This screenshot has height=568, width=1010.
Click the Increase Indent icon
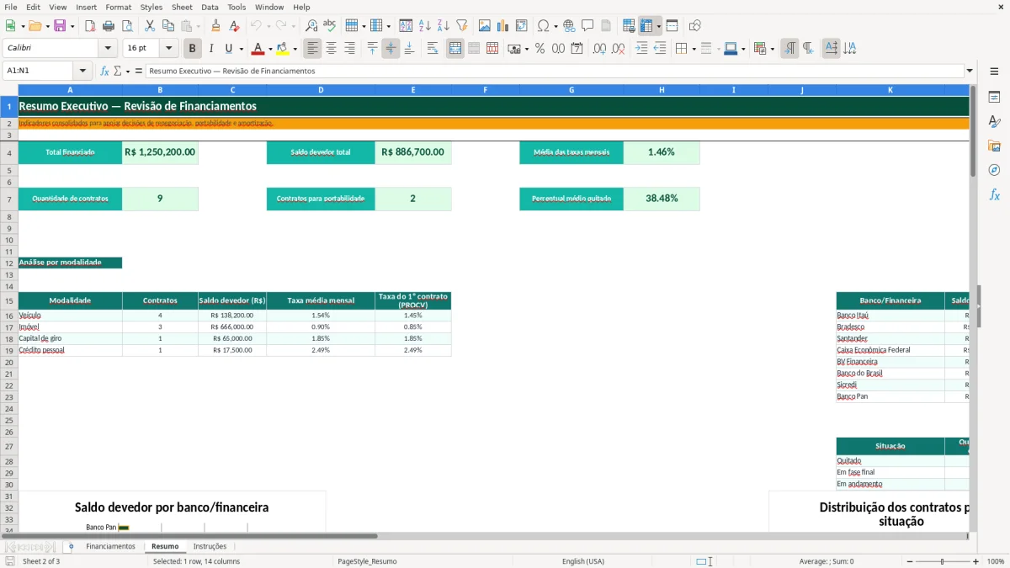click(641, 49)
